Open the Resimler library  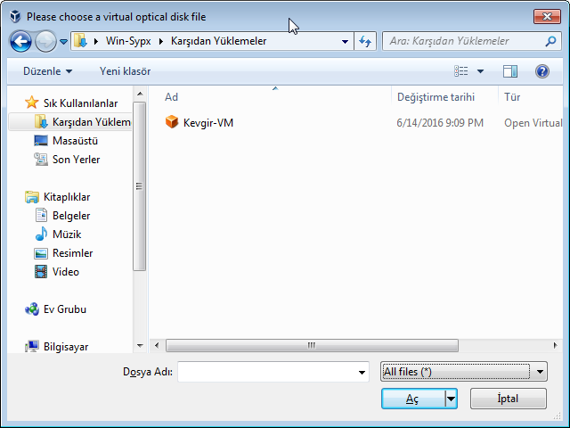(x=72, y=253)
